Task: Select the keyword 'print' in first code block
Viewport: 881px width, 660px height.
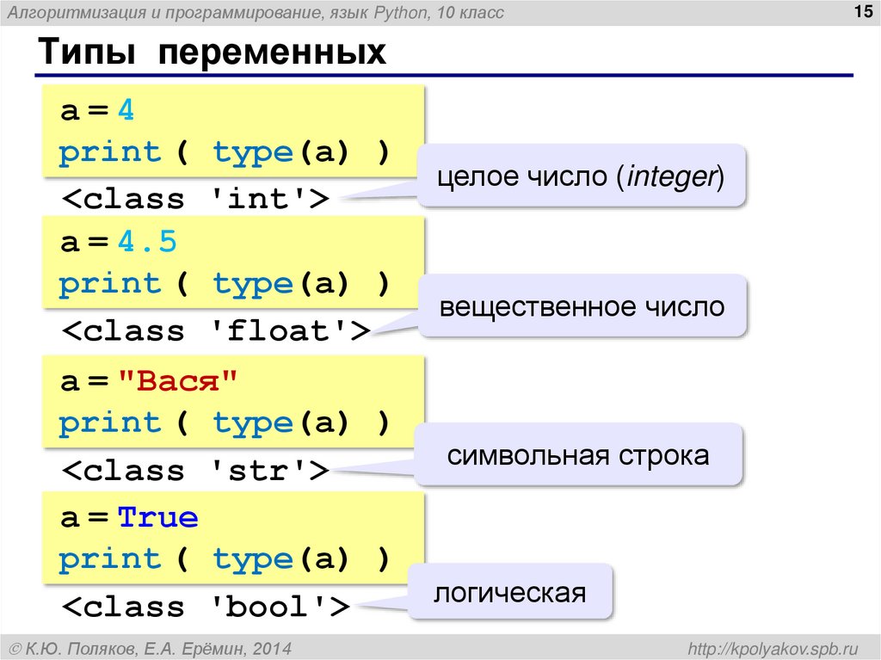Action: tap(108, 151)
